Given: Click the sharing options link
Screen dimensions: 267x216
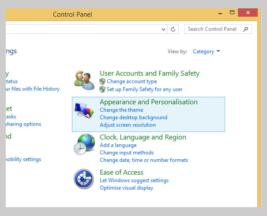Looking at the screenshot, I should tap(23, 124).
